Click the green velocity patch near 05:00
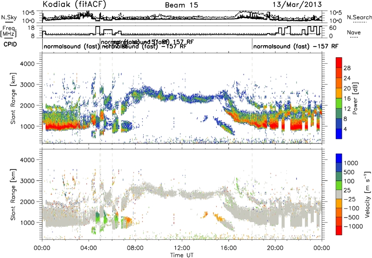Screen dimensions: 372x258 point(98,217)
